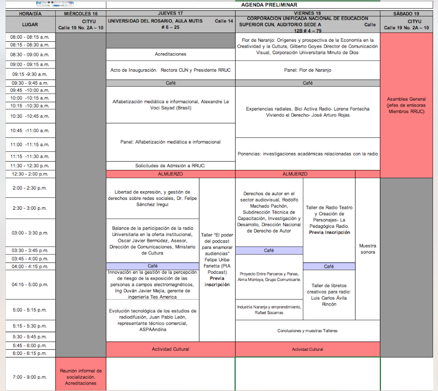Viewport: 438px width, 391px height.
Task: Select the "09:45 -10:00 a.m." time cell
Action: tap(30, 91)
